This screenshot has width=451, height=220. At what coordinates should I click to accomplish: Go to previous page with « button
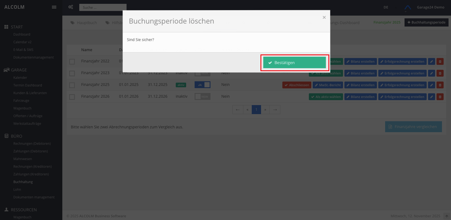(x=247, y=110)
